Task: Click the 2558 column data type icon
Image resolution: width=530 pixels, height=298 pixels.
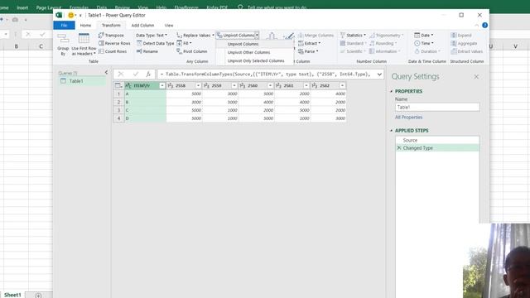Action: click(x=171, y=85)
